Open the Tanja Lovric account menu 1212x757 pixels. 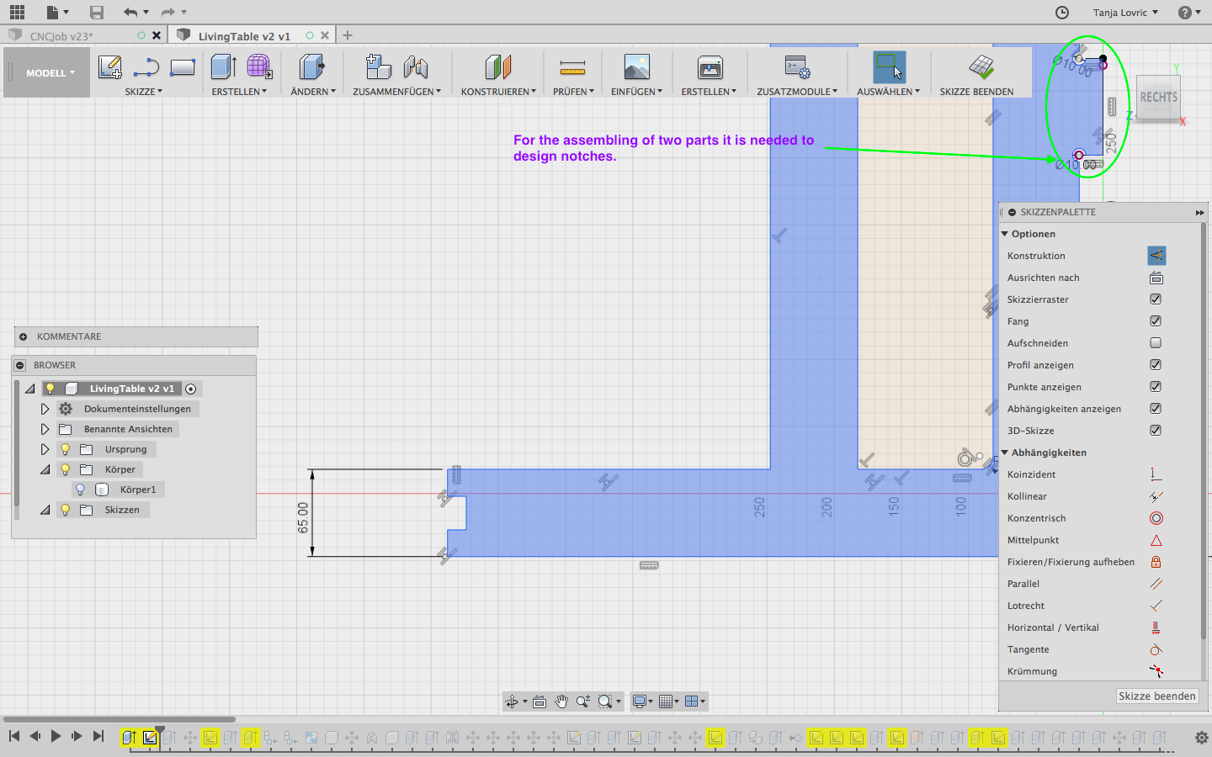point(1125,13)
